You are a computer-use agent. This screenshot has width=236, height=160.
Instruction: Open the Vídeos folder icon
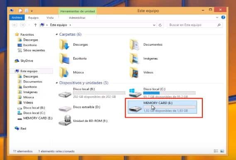click(x=134, y=72)
